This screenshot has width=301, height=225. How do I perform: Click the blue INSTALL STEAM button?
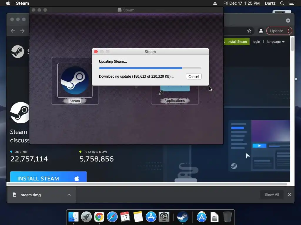(49, 177)
